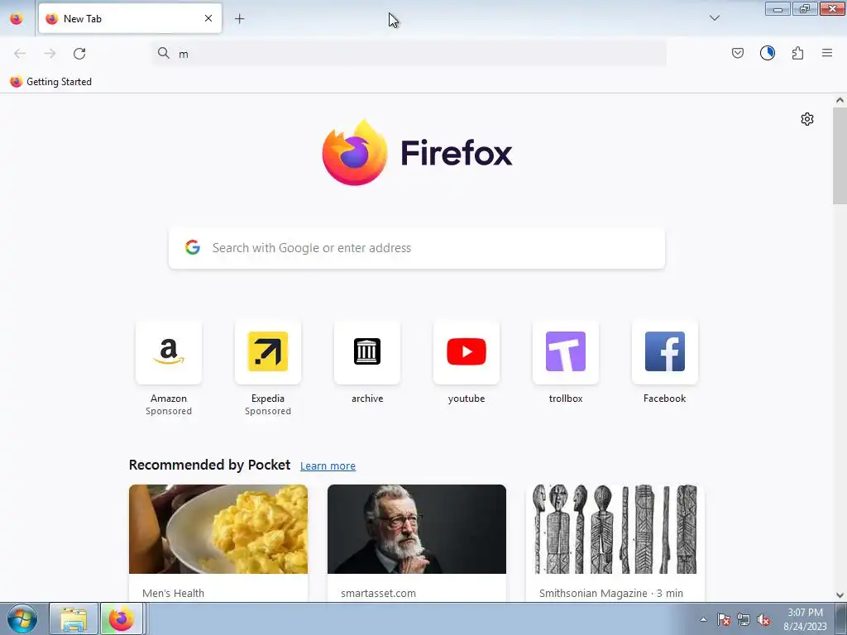The width and height of the screenshot is (847, 635).
Task: Click the Firefox logo on page
Action: coord(417,153)
